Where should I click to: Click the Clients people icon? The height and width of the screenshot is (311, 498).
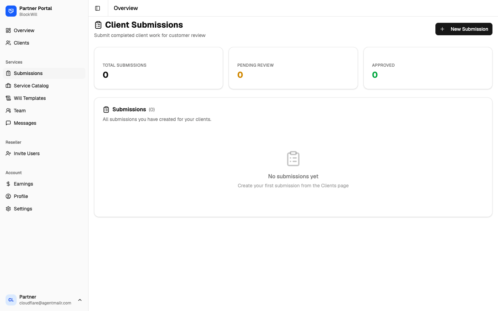[8, 43]
